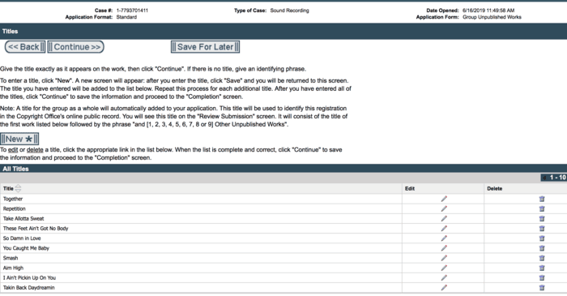Delete "These Feet Ain't Got No Body" trash icon
Viewport: 567px width, 296px height.
coord(542,229)
